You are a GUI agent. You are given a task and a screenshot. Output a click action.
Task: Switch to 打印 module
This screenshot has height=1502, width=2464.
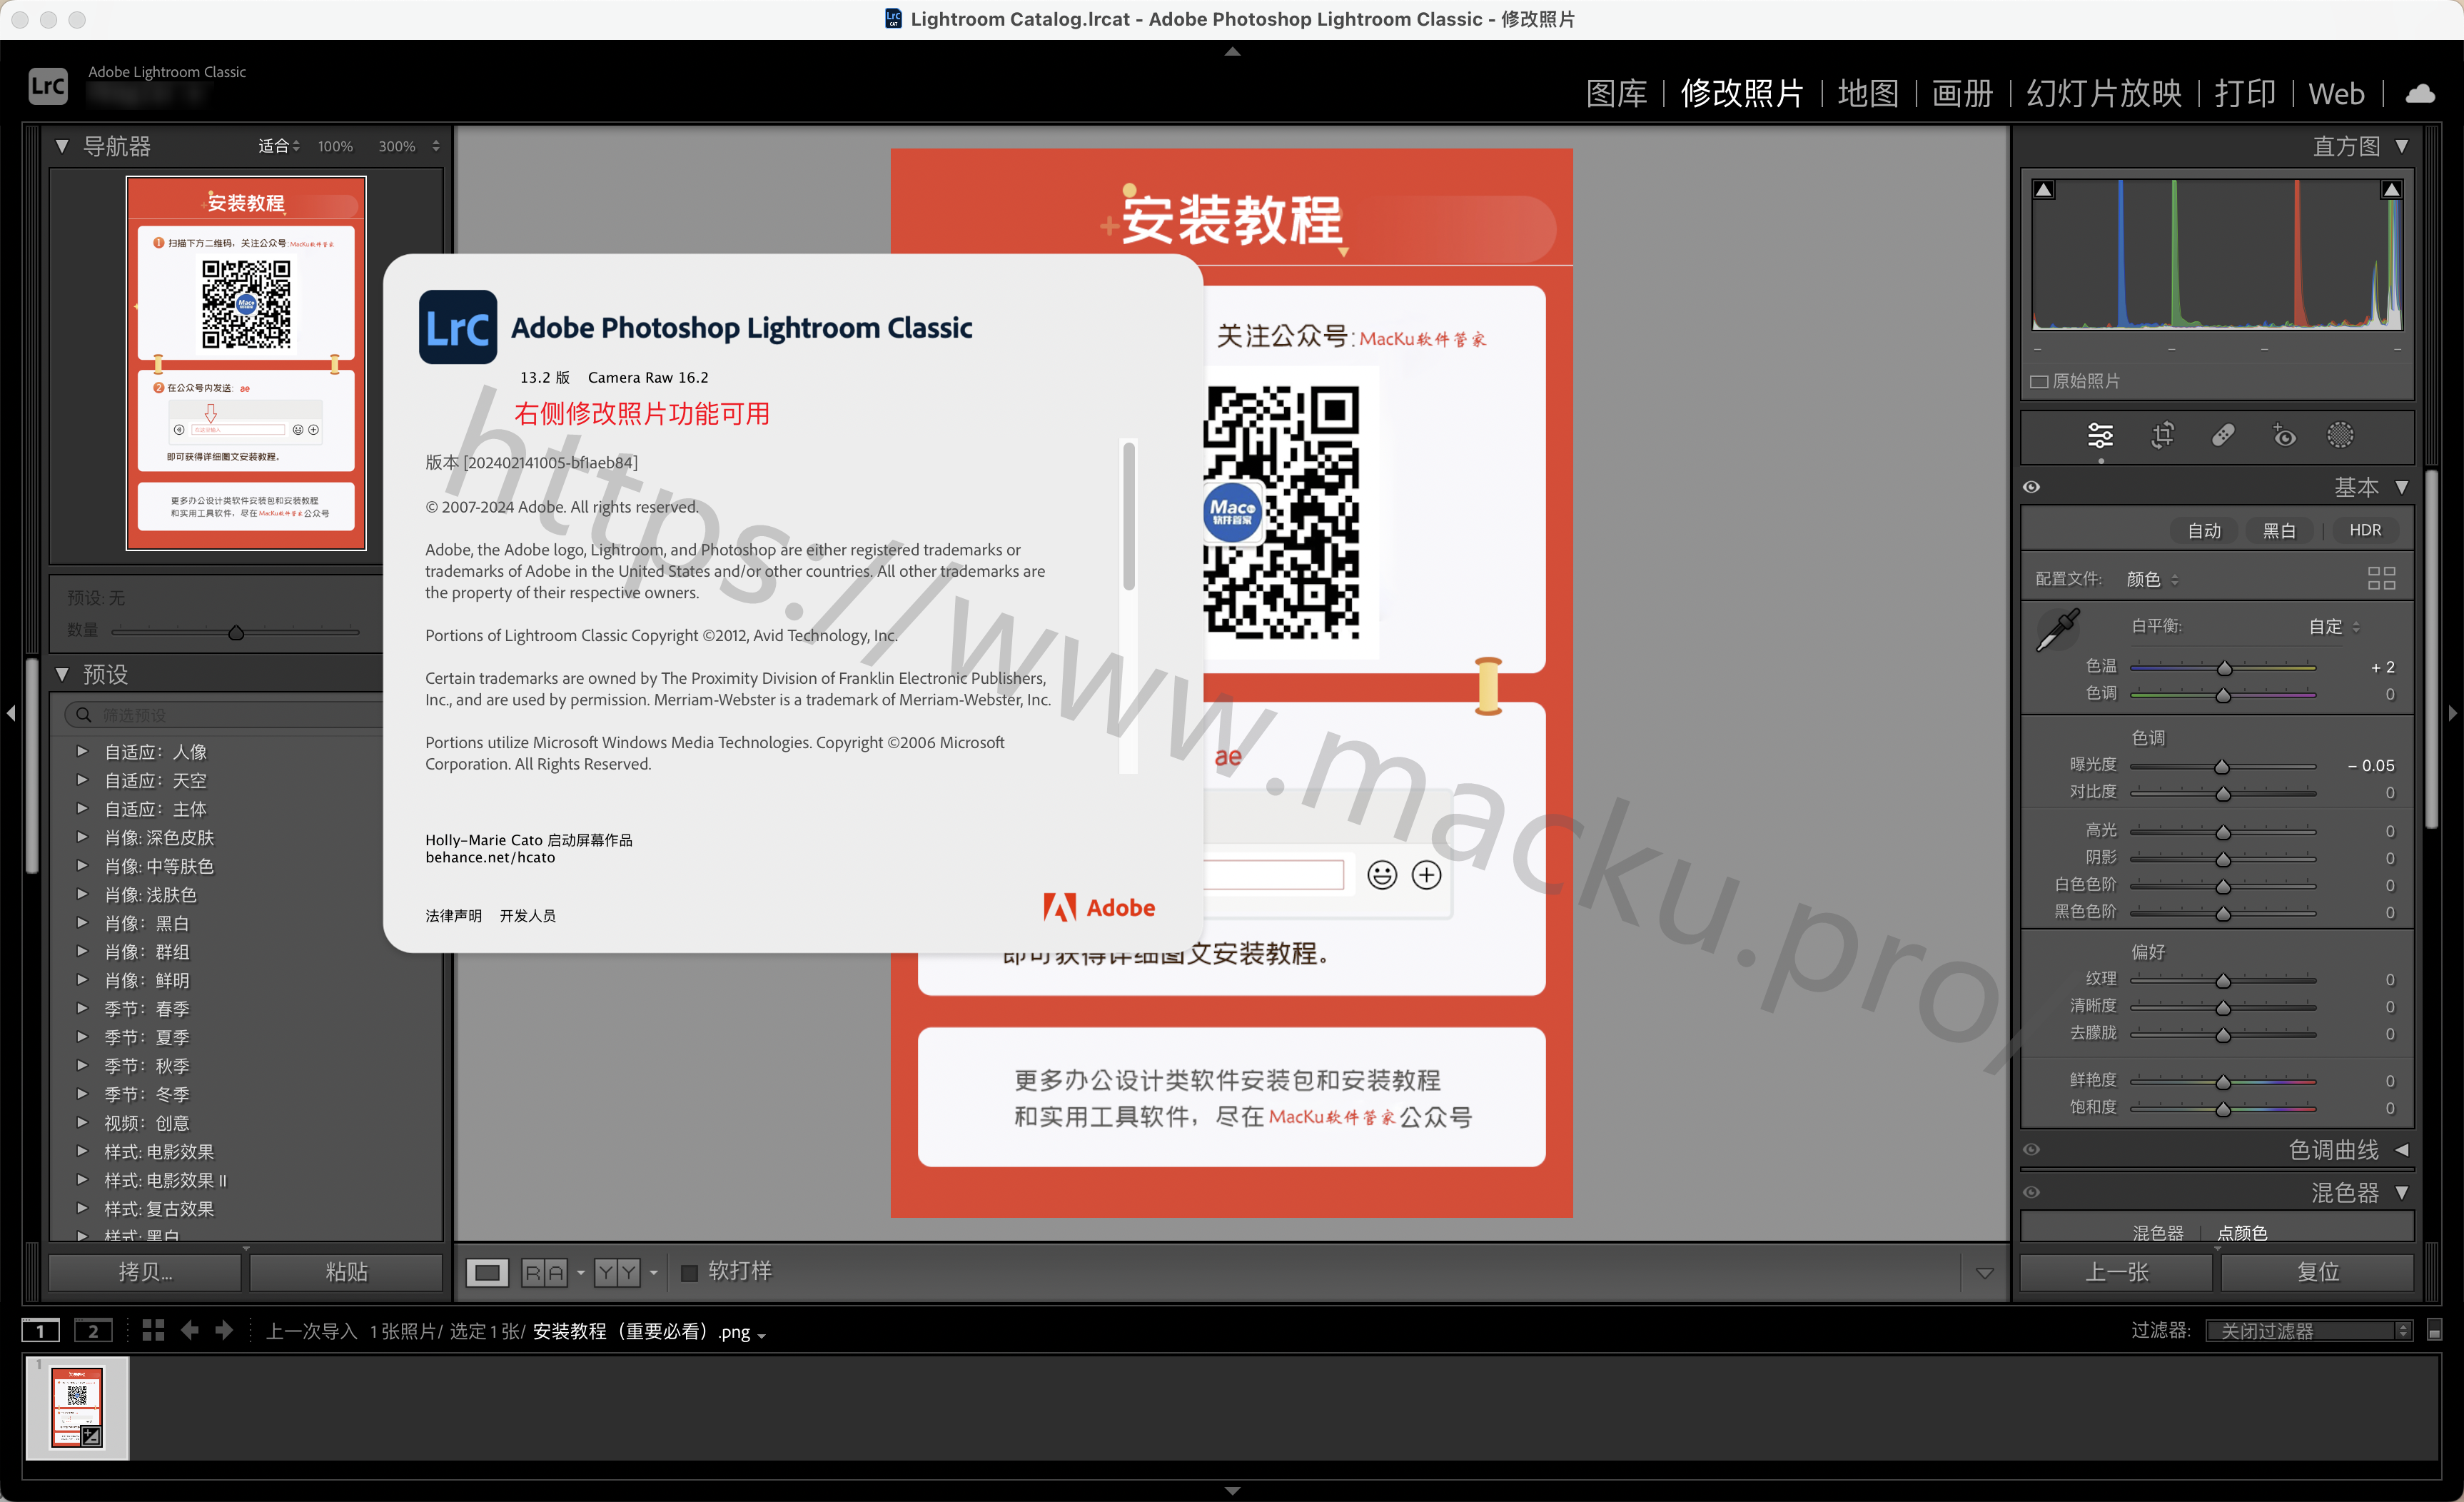pos(2245,93)
